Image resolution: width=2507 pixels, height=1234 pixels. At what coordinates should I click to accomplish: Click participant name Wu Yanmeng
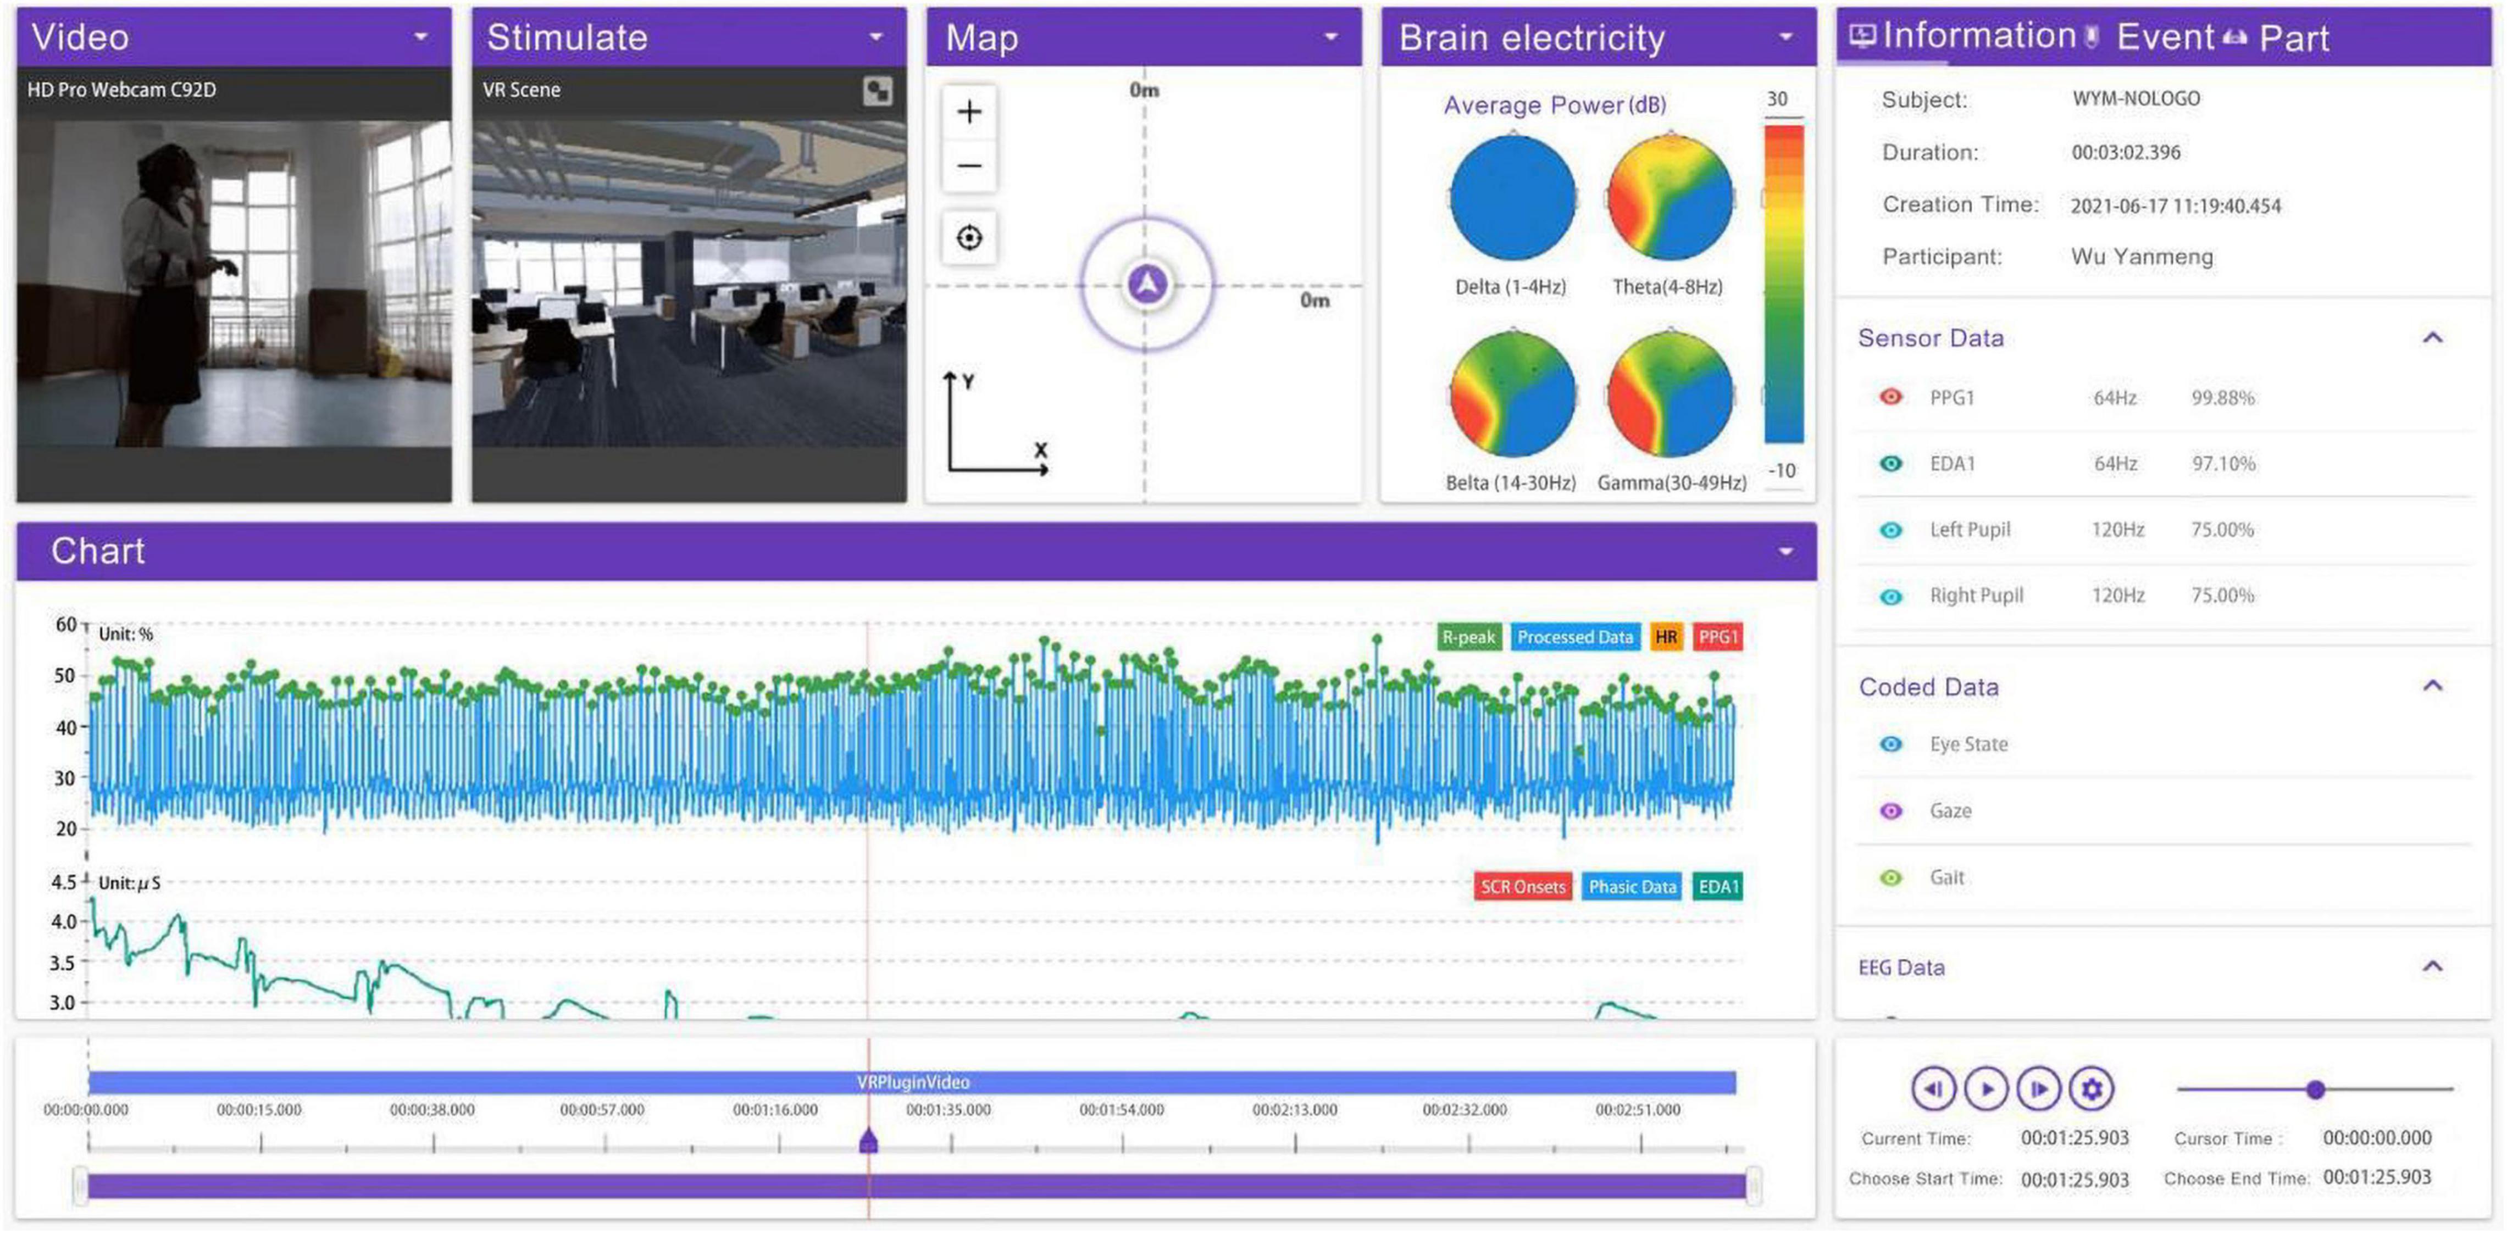tap(2142, 257)
